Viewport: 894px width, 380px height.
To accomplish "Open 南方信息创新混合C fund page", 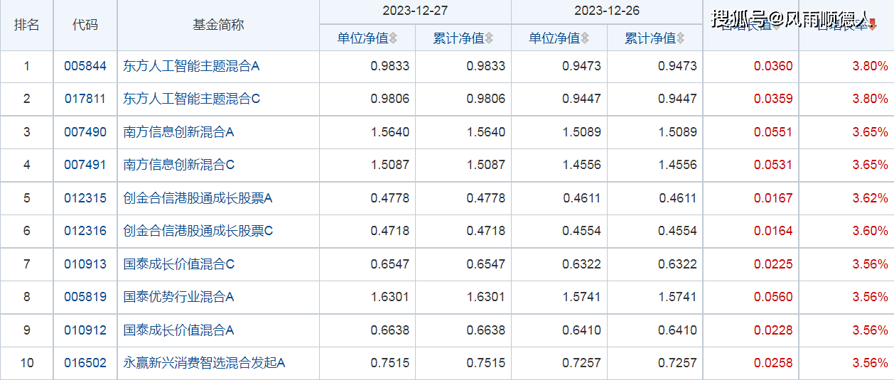I will pos(179,165).
